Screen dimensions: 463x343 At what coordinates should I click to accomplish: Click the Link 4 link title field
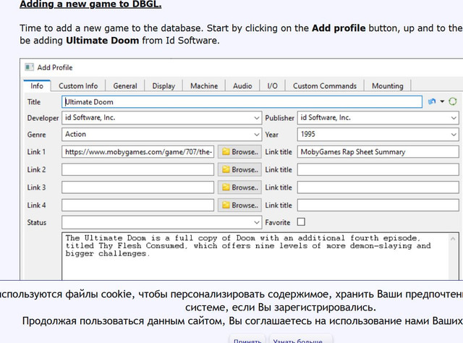[x=378, y=205]
